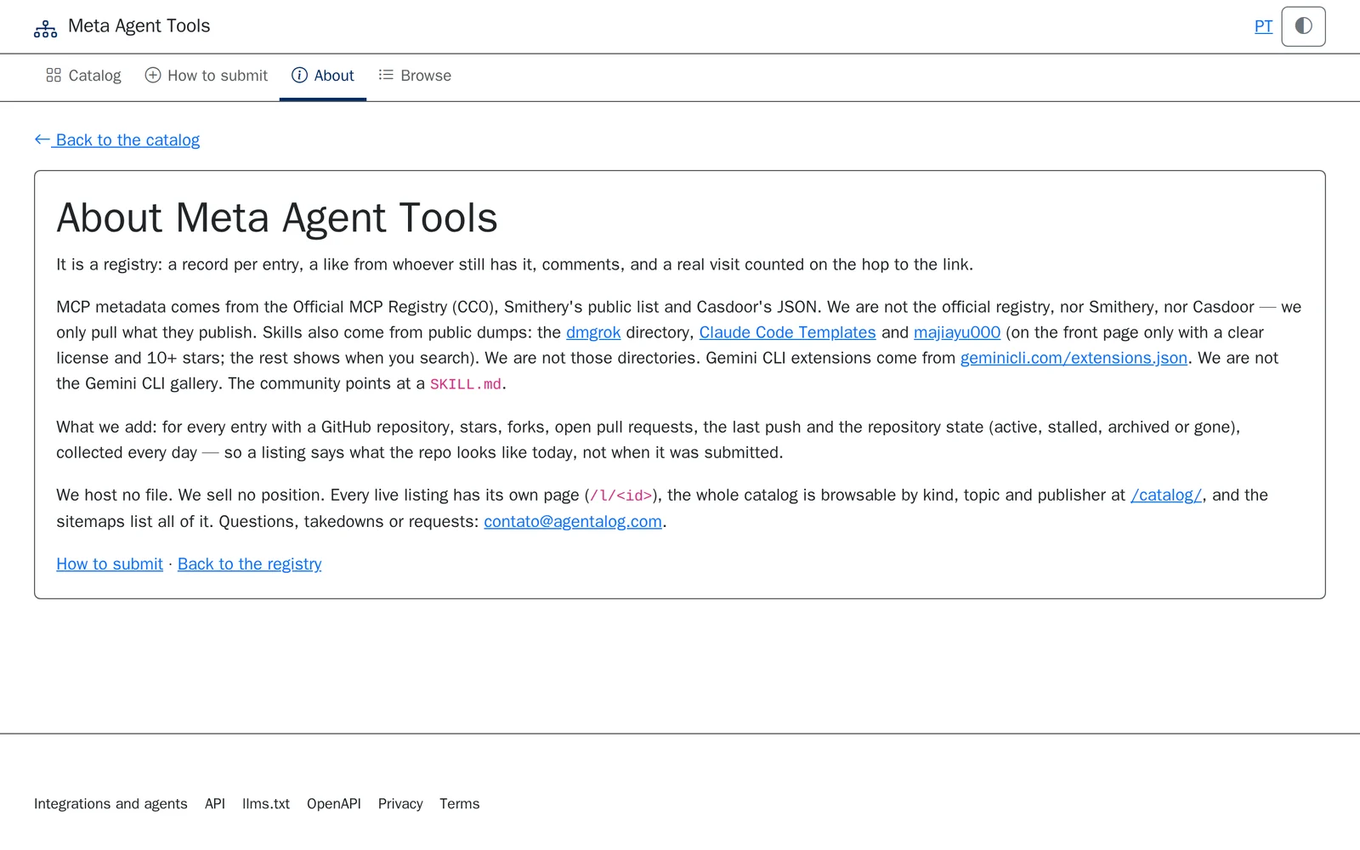Open the How to submit tab
1360x850 pixels.
(x=207, y=76)
